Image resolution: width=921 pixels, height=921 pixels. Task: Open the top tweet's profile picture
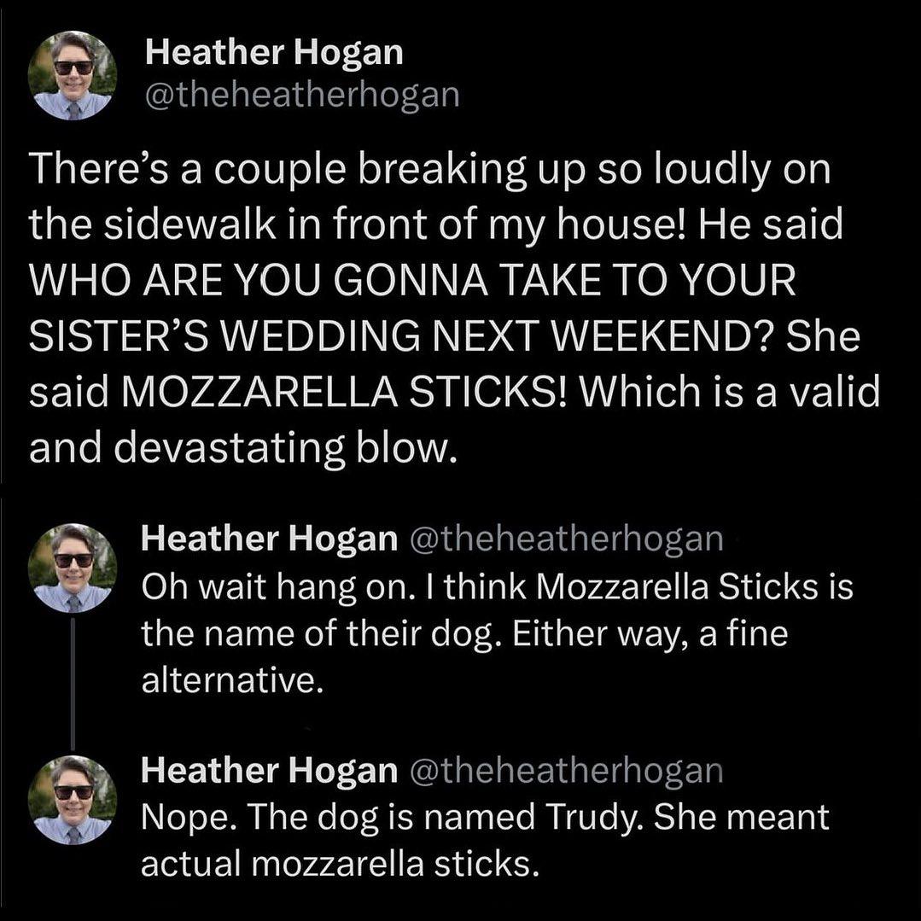coord(73,74)
